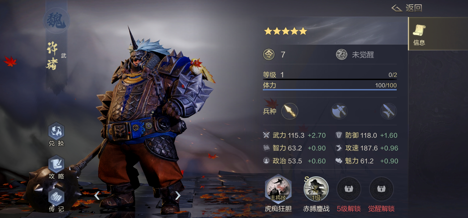Screen dimensions: 468x218
Task: Select the axe troop type icon
Action: point(339,111)
